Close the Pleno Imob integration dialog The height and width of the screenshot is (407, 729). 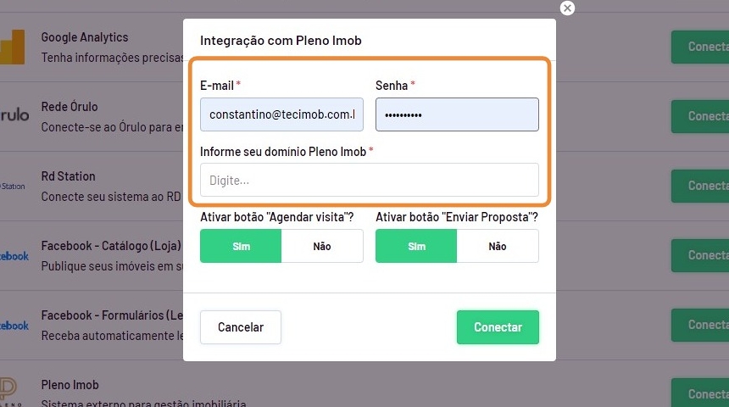(x=567, y=8)
